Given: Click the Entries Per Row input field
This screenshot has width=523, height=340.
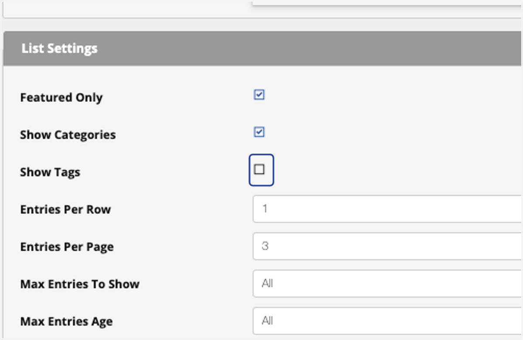Looking at the screenshot, I should [388, 209].
